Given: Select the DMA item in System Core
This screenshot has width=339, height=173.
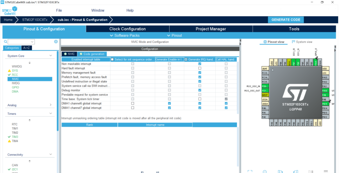Looking at the screenshot, I should [15, 91].
